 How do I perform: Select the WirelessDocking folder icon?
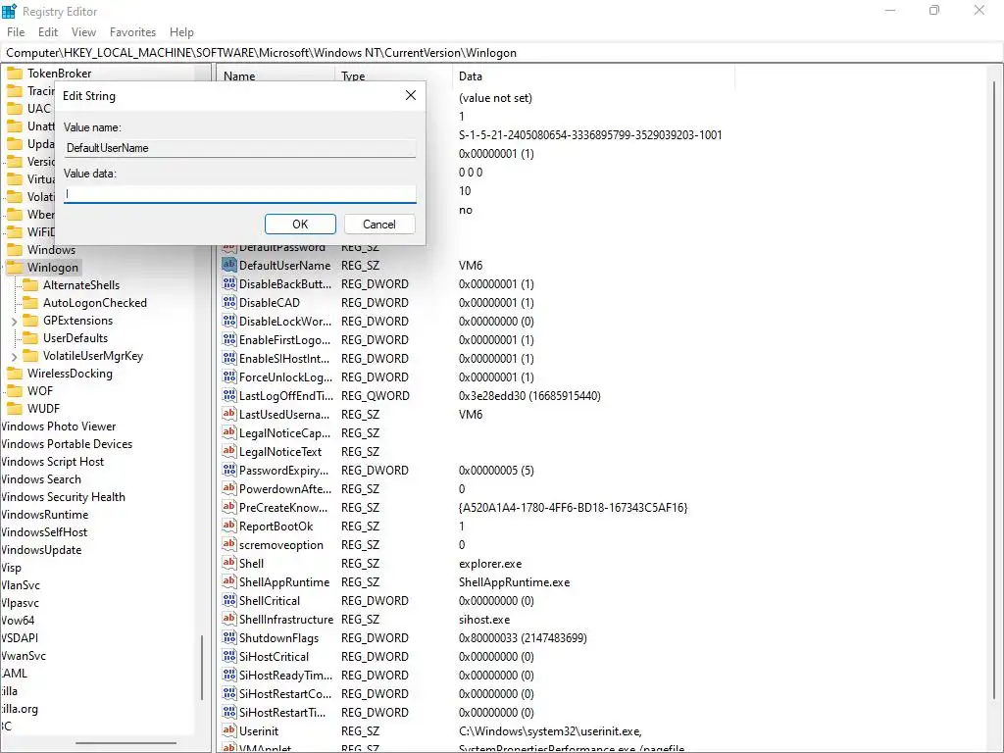(x=14, y=373)
